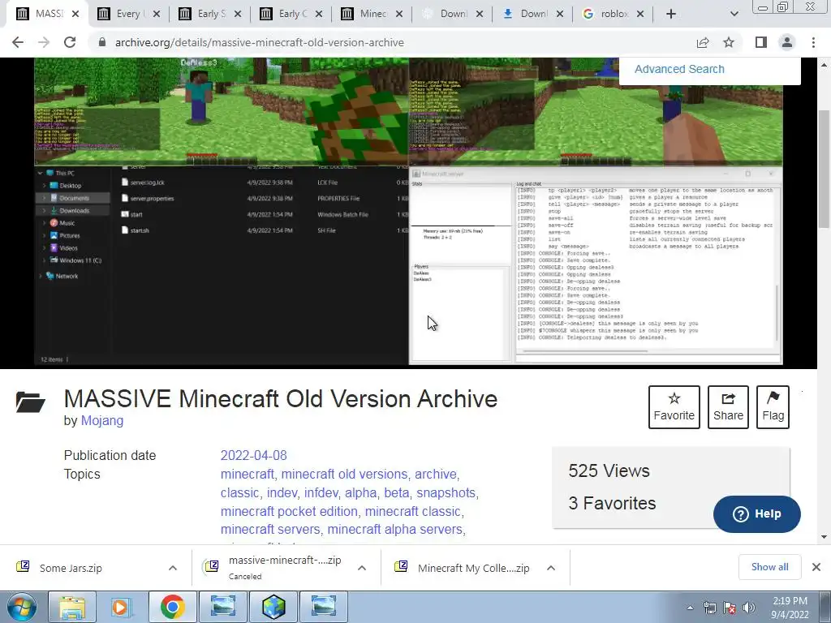
Task: Click the page vertical scrollbar thumb
Action: [825, 170]
